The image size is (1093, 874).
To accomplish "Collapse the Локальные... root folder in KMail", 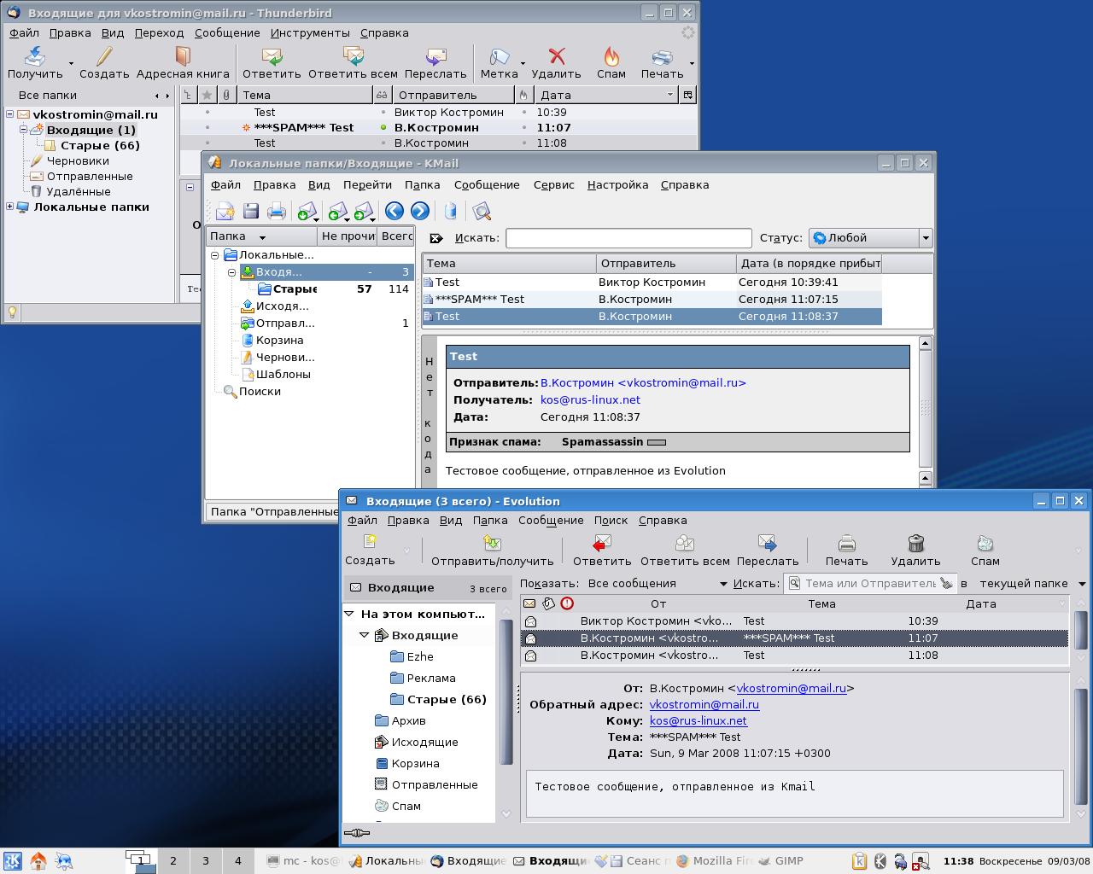I will click(215, 255).
